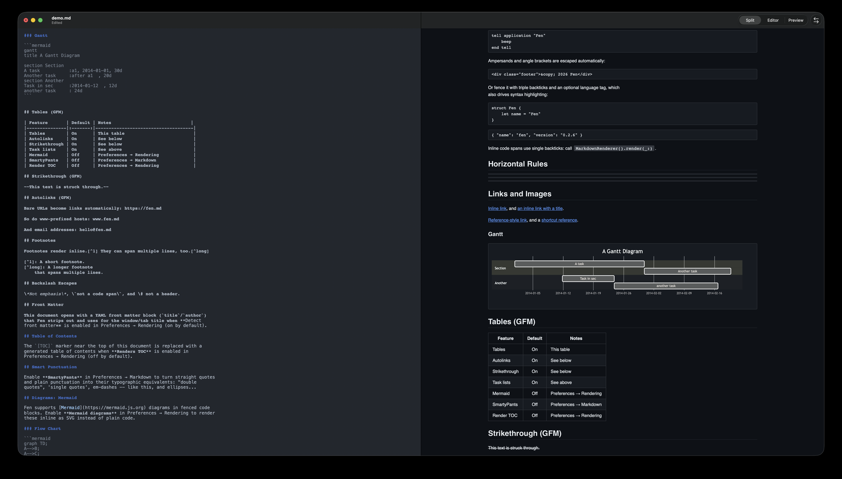Image resolution: width=842 pixels, height=479 pixels.
Task: Open "an inline link with a title"
Action: click(x=540, y=208)
